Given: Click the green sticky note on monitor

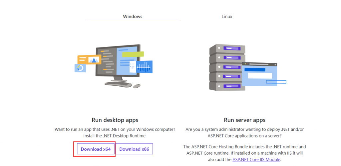Looking at the screenshot, I should point(133,54).
